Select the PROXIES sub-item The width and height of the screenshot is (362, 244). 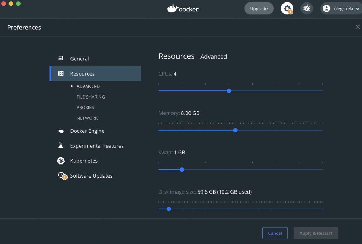click(86, 107)
